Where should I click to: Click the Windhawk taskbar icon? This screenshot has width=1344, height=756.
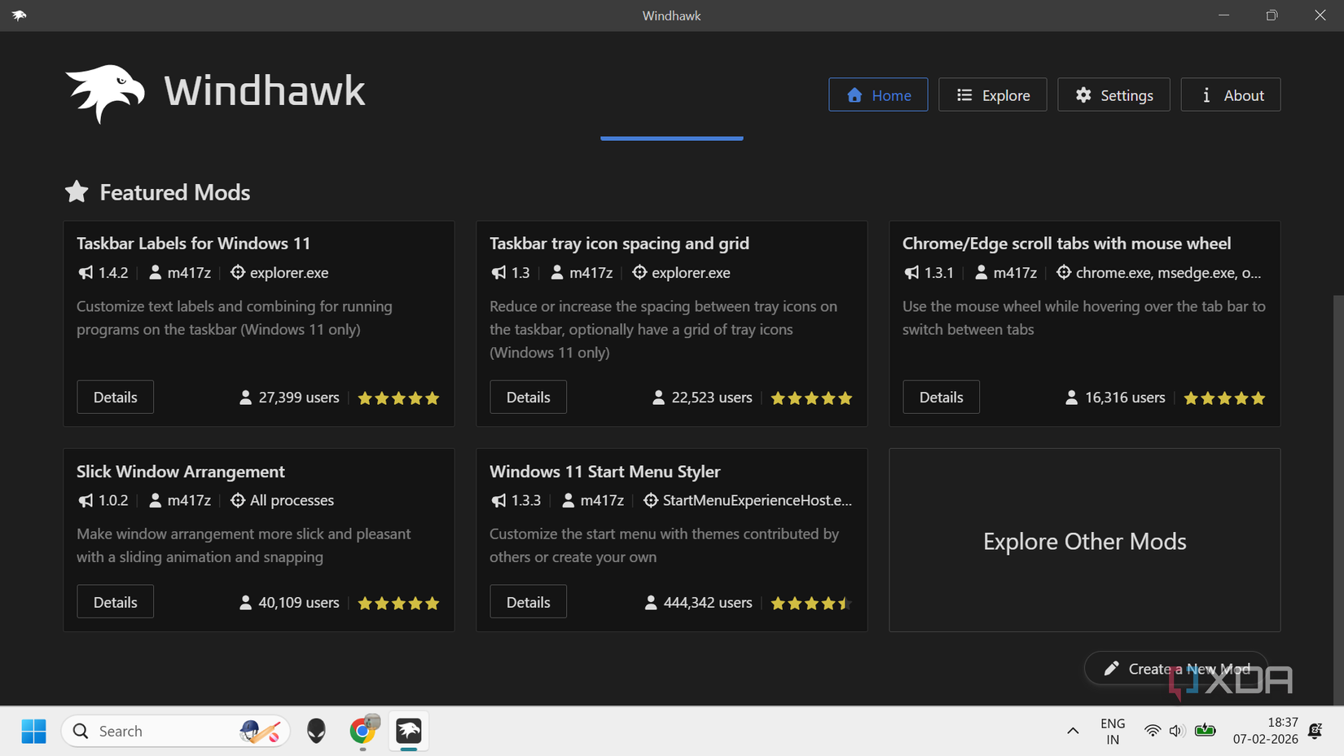pos(409,731)
